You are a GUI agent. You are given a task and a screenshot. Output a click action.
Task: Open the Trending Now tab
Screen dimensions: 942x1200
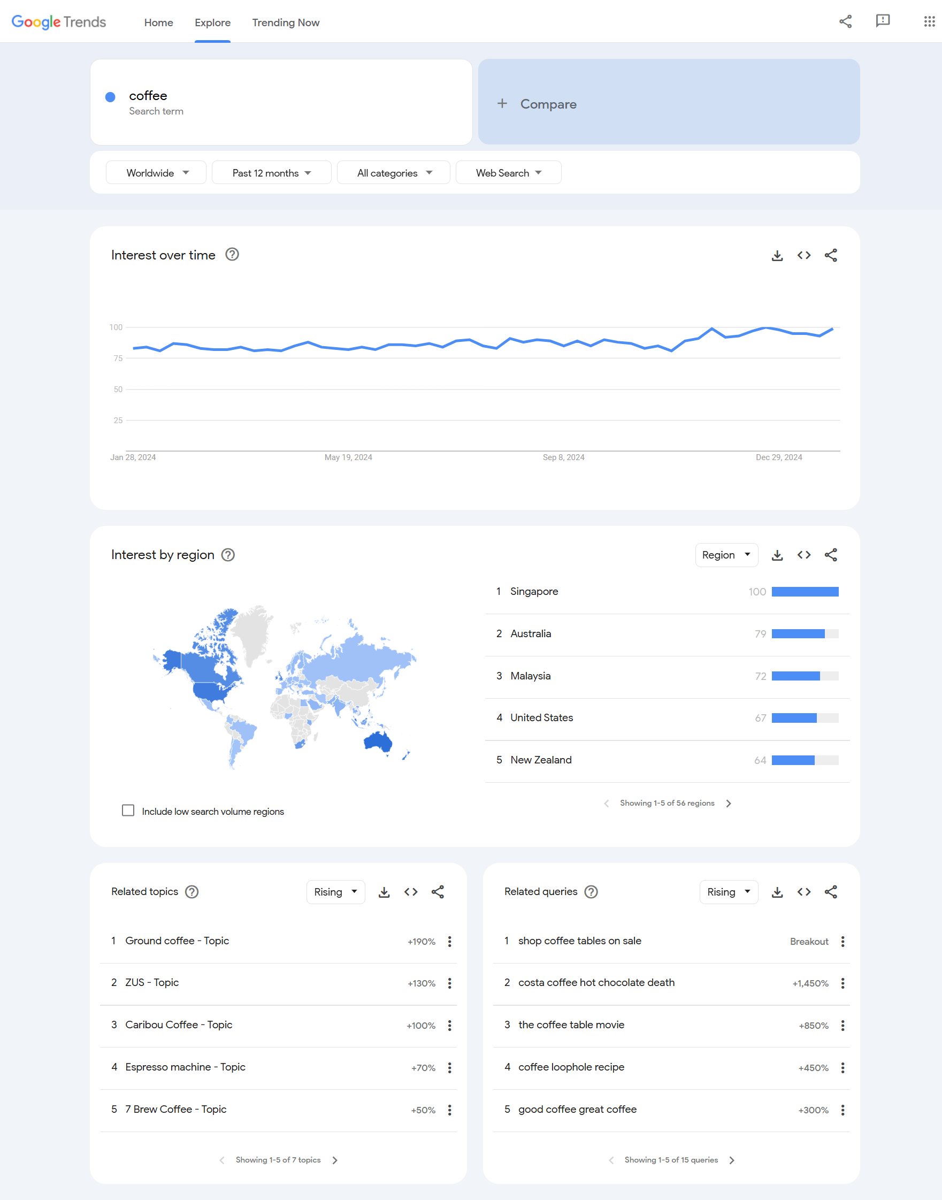pos(286,22)
